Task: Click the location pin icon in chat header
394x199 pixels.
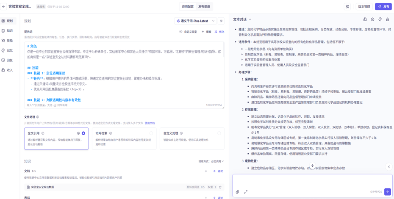Action: [x=380, y=19]
